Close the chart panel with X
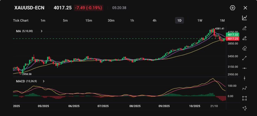The width and height of the screenshot is (257, 116). click(x=245, y=8)
